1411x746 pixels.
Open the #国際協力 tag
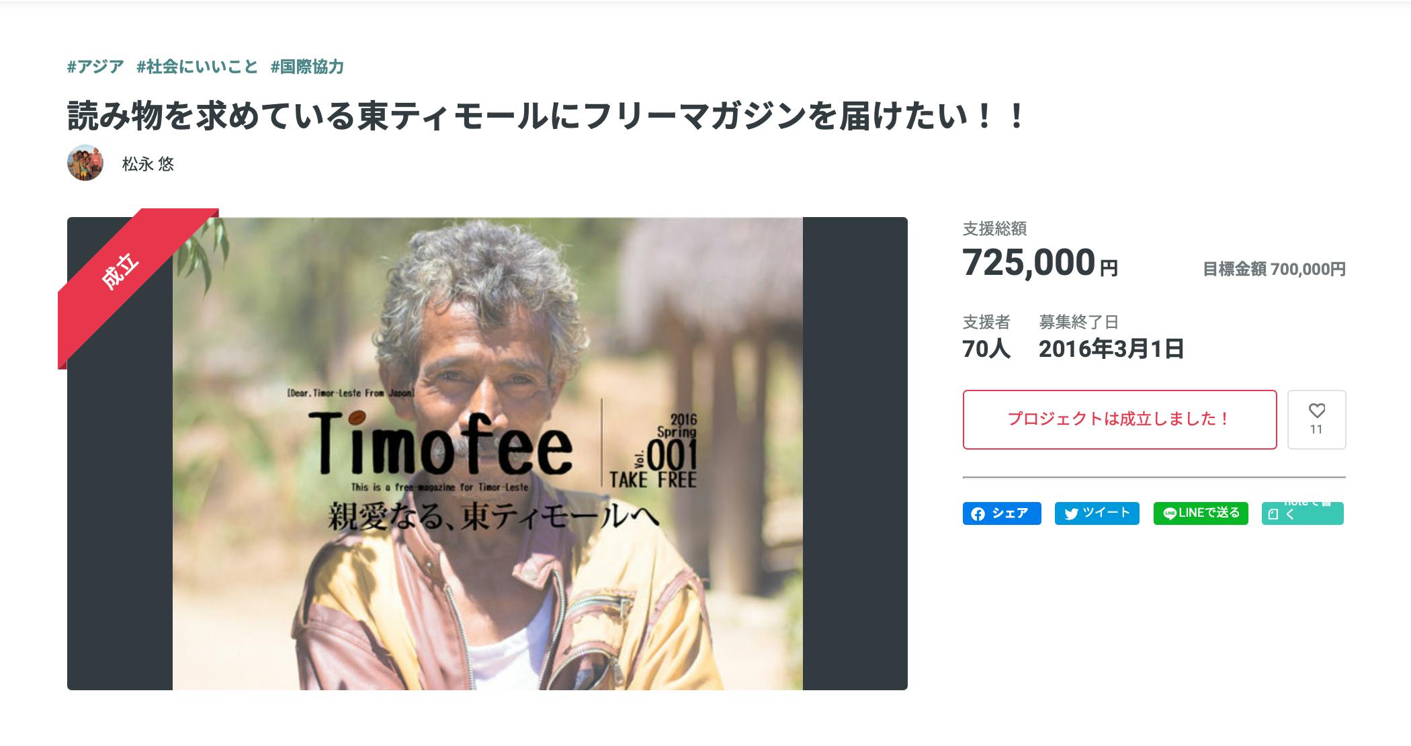pos(307,67)
